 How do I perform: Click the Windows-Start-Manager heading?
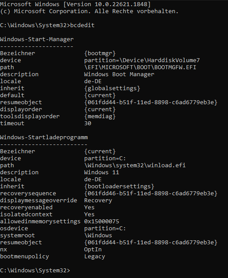[x=37, y=39]
